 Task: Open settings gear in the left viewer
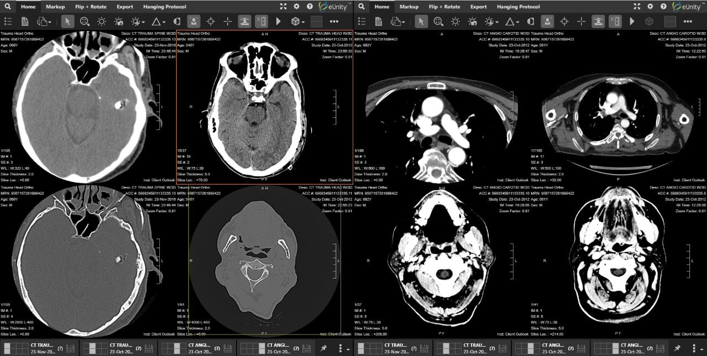tap(297, 7)
